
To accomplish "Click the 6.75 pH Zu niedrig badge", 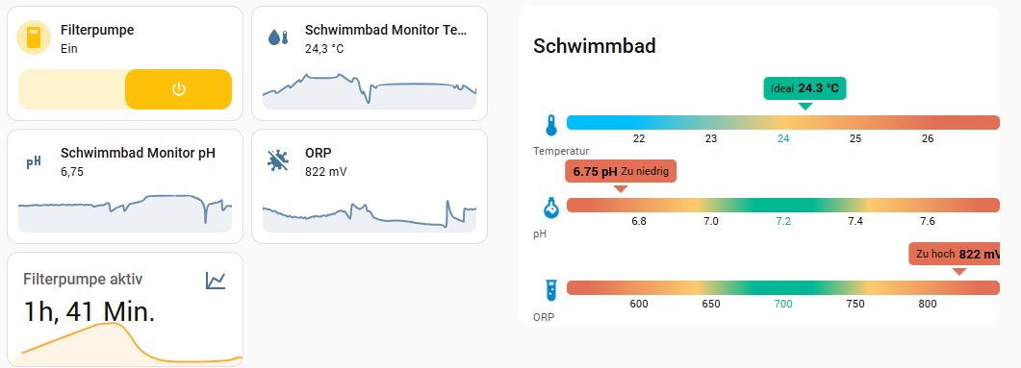I will (622, 172).
